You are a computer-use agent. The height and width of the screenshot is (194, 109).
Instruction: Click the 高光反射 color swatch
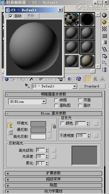click(x=38, y=137)
